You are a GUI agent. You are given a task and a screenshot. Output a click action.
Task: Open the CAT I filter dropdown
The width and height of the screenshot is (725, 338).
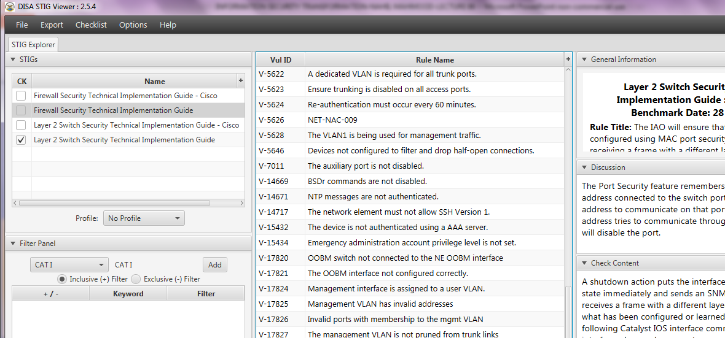coord(69,265)
